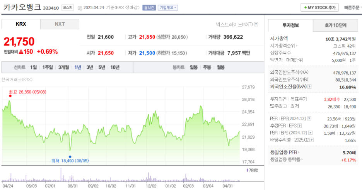Show the 1일 line chart
The width and height of the screenshot is (362, 190).
tap(34, 67)
